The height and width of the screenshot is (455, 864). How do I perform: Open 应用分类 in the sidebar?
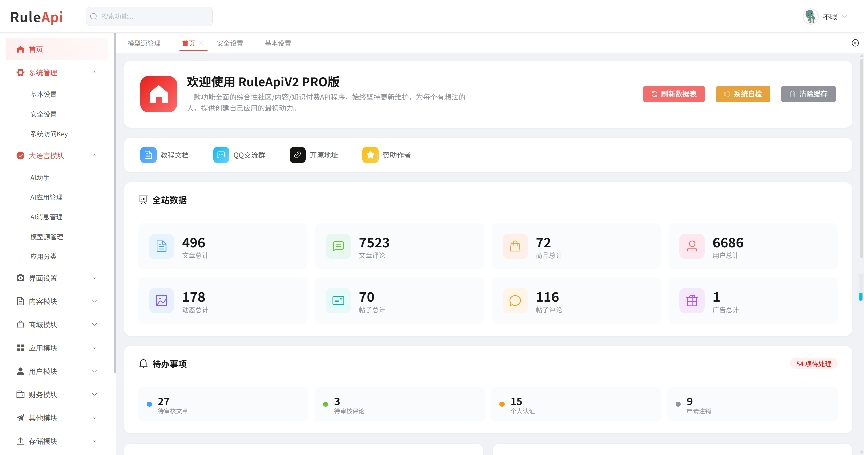click(x=44, y=257)
